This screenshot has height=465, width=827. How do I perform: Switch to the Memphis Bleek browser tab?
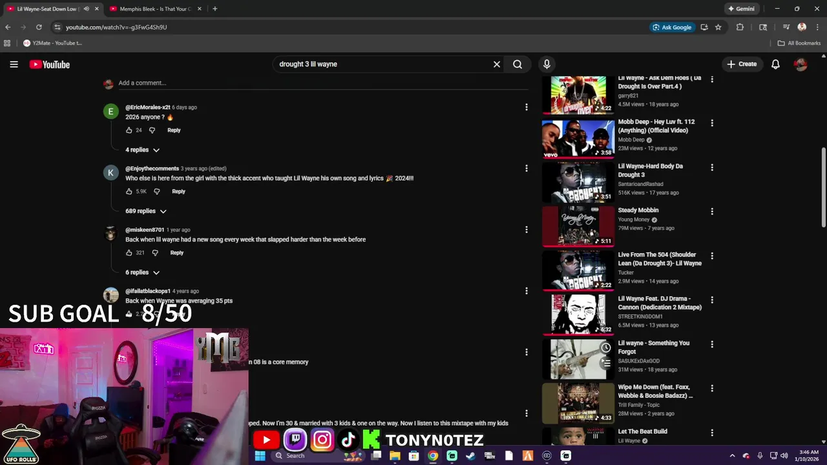(x=155, y=9)
